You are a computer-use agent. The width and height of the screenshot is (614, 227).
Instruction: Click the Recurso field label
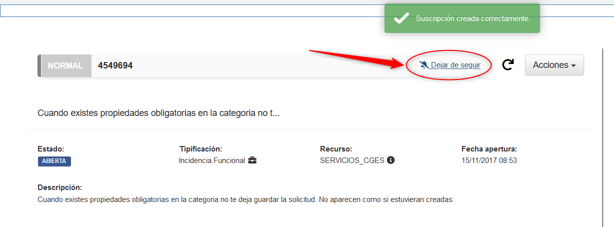tap(336, 148)
